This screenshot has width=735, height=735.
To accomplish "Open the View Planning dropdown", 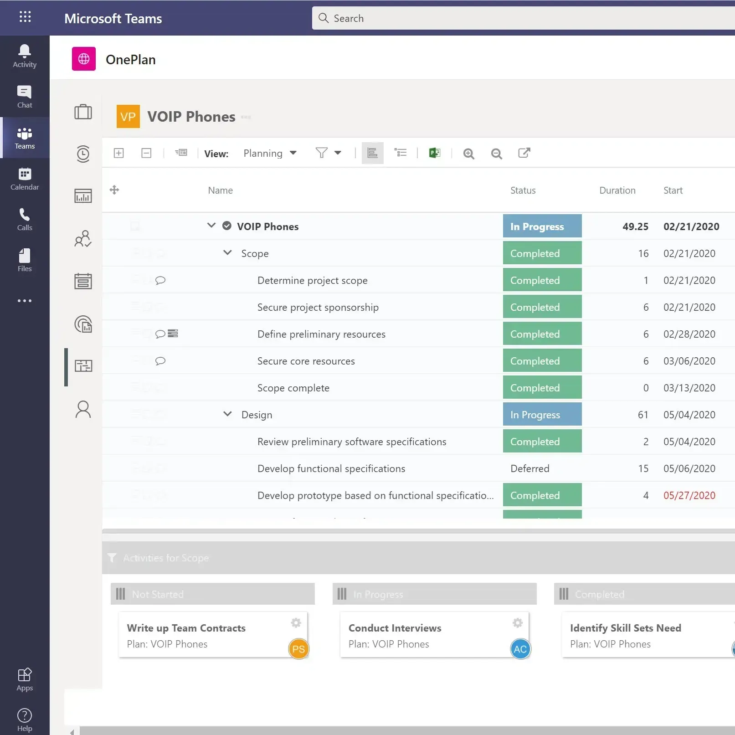I will pos(270,153).
